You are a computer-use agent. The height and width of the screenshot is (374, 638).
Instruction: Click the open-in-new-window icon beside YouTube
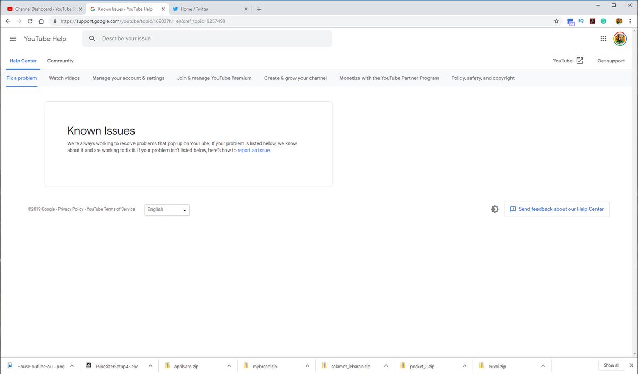point(580,61)
